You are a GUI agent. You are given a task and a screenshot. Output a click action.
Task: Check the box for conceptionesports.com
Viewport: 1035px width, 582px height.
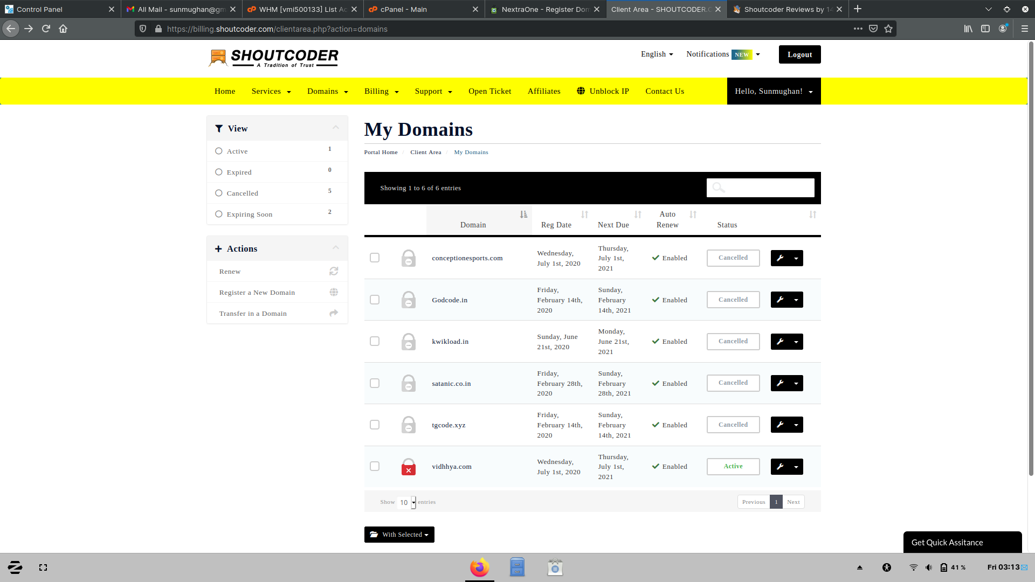375,258
